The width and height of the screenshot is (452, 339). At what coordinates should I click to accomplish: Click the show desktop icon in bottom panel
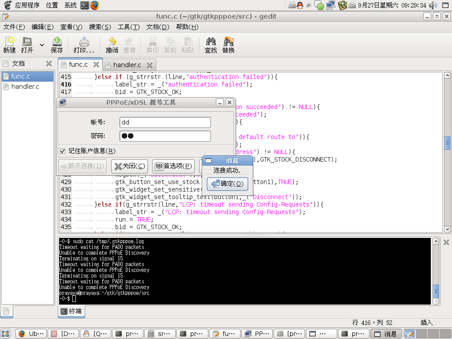(5, 334)
